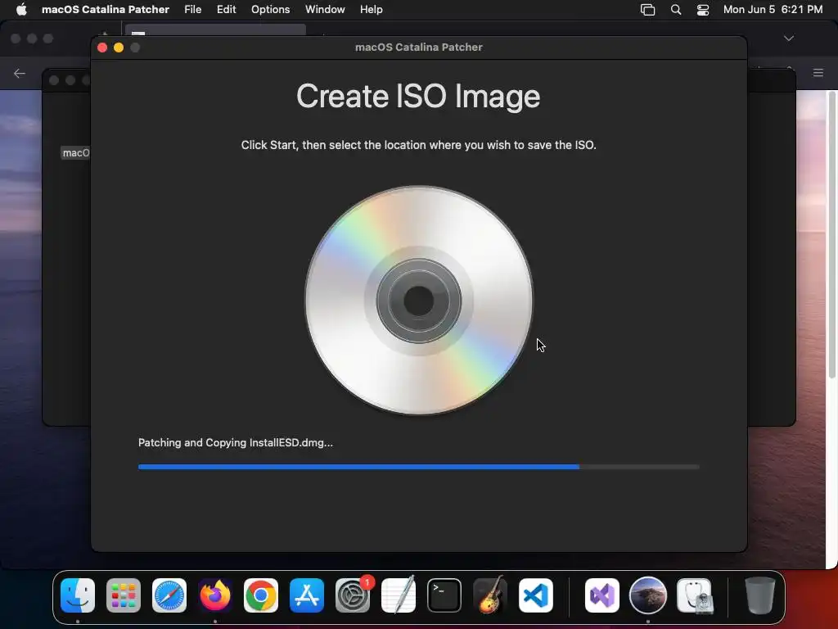Click the 'macOS Catalina Patcher' window title

point(419,47)
